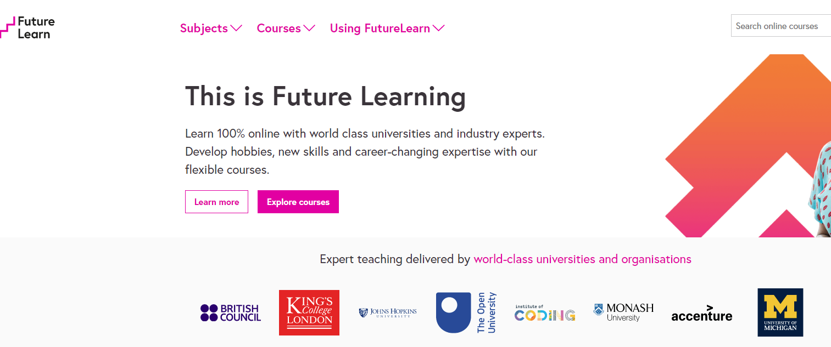This screenshot has height=347, width=831.
Task: Click the FutureLearn logo
Action: coord(27,28)
